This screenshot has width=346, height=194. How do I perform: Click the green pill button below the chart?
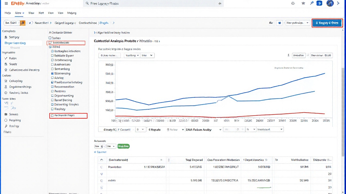123,146
